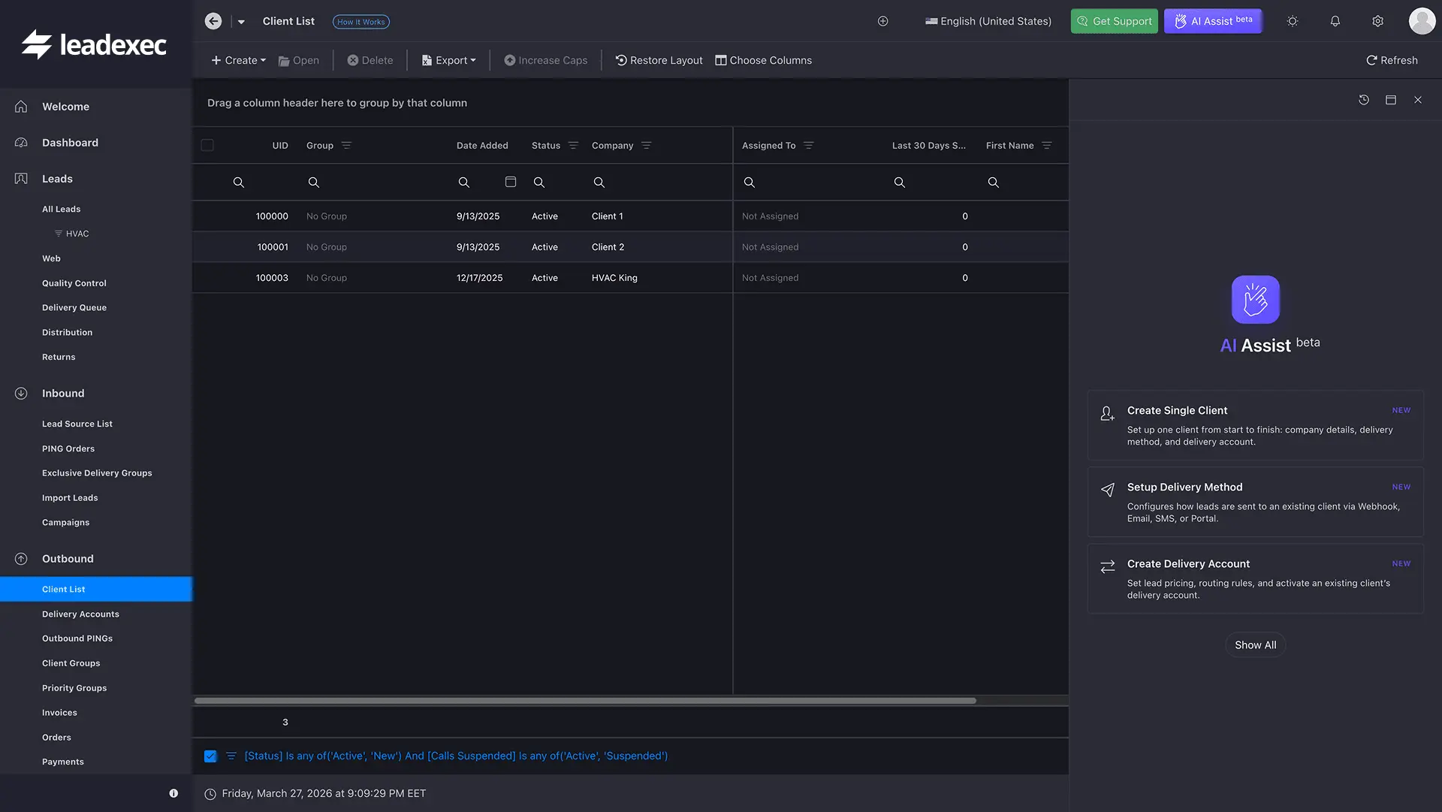Click the Get Support button
Viewport: 1442px width, 812px height.
click(x=1115, y=21)
